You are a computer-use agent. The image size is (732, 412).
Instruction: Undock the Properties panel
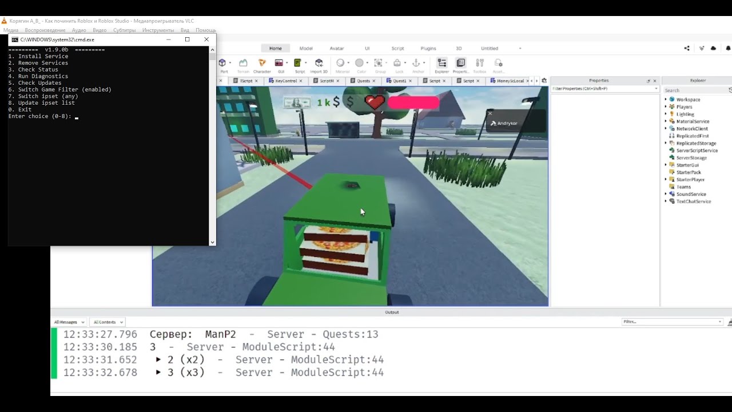point(649,81)
